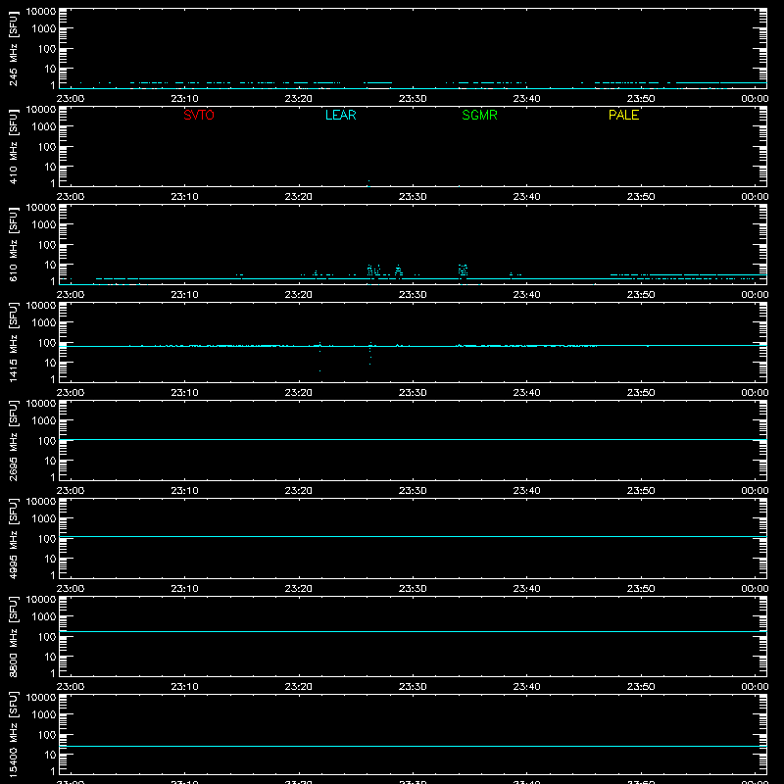Image resolution: width=784 pixels, height=784 pixels.
Task: Click the 410 MHz data point near 23:26
Action: 368,181
